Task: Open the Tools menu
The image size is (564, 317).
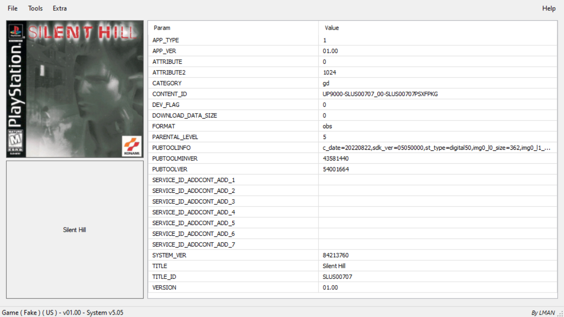Action: [x=35, y=8]
